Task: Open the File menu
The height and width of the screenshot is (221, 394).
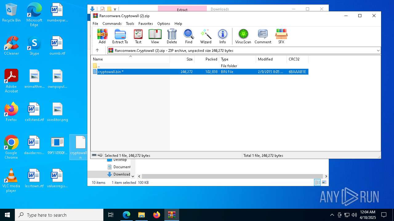Action: [95, 24]
